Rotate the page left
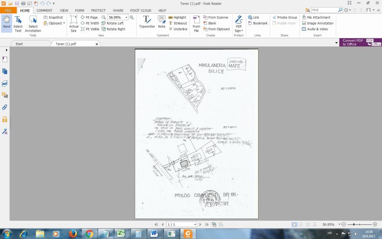The image size is (382, 239). click(x=113, y=23)
